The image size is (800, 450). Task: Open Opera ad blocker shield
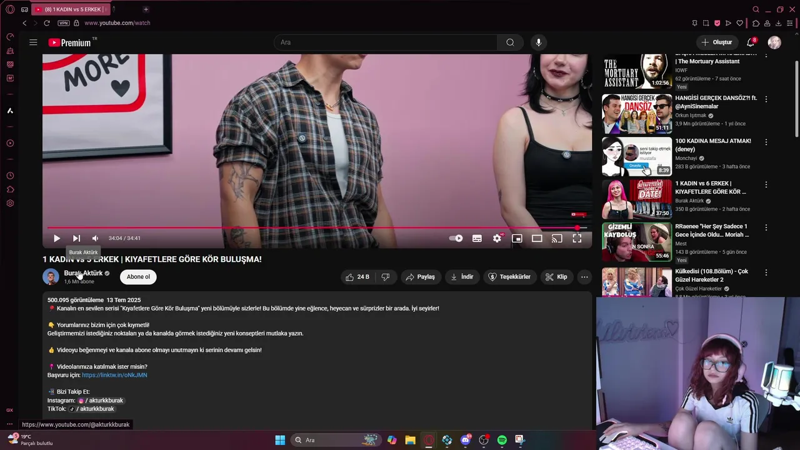pos(717,23)
